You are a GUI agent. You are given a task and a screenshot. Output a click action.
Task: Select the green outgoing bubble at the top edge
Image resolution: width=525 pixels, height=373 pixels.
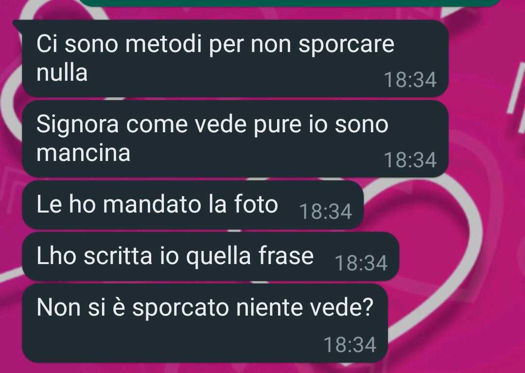(x=291, y=3)
